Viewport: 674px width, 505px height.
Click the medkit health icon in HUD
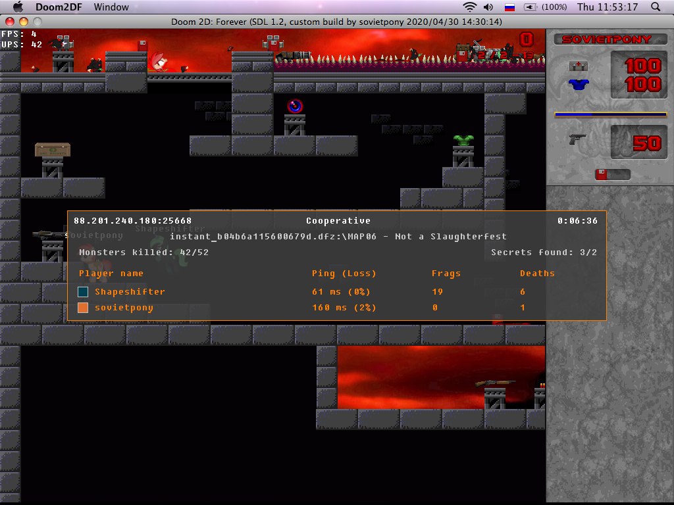(x=578, y=66)
